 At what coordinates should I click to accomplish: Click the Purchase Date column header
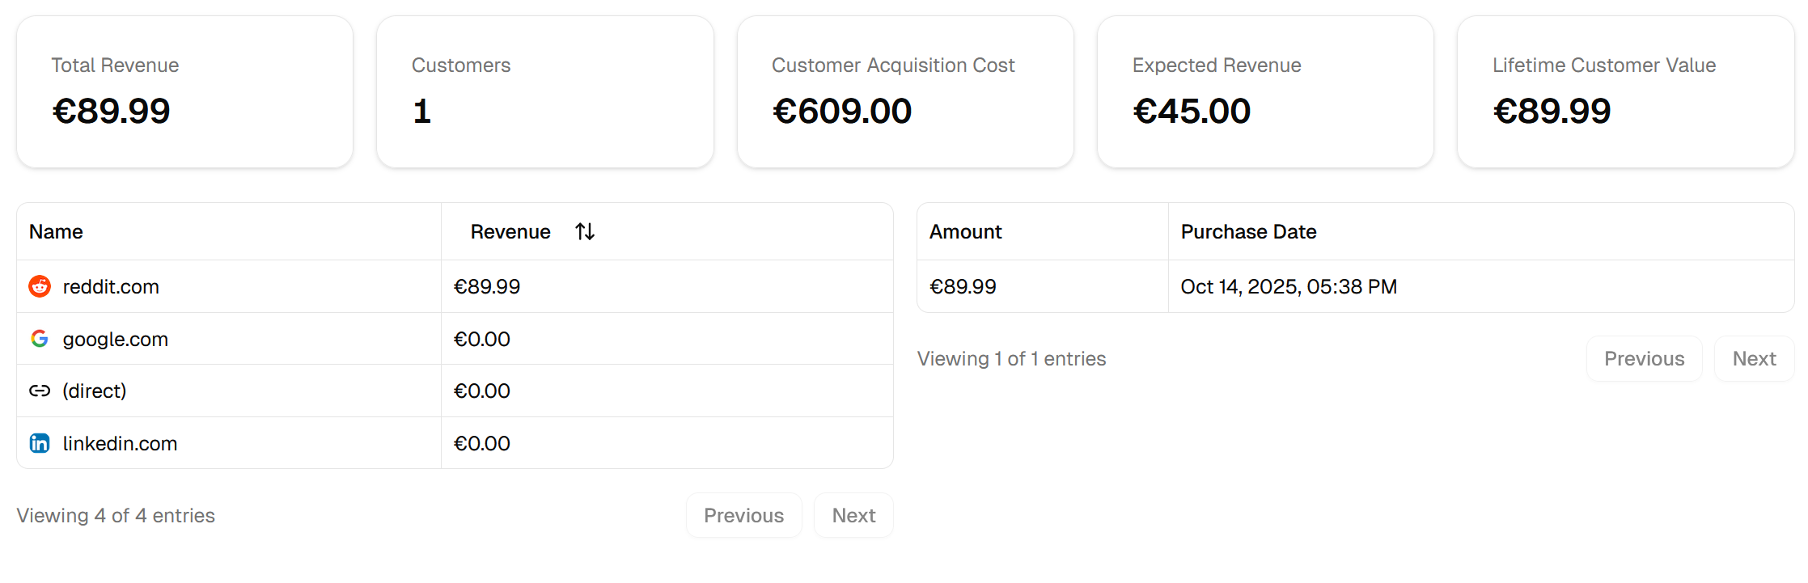(1248, 232)
